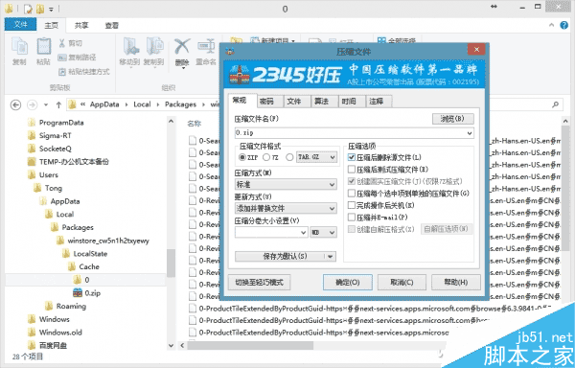Viewport: 575px width, 368px height.
Task: Click the New folder icon in quick access toolbar
Action: [x=40, y=9]
